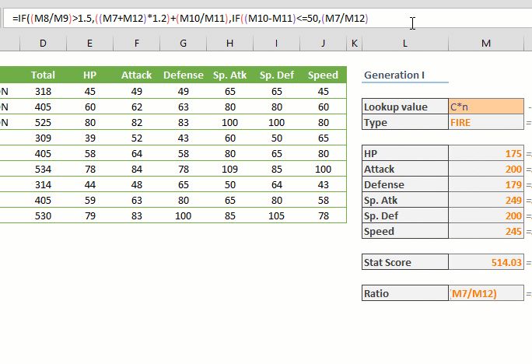Select the Speed value 245 cell
Screen dimensions: 532x364
click(x=486, y=231)
